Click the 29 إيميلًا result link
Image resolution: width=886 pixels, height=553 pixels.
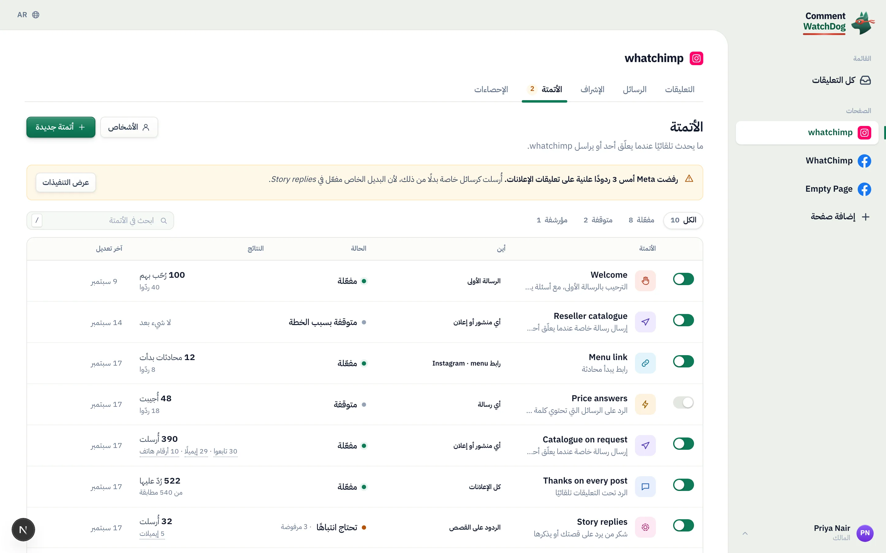[196, 452]
